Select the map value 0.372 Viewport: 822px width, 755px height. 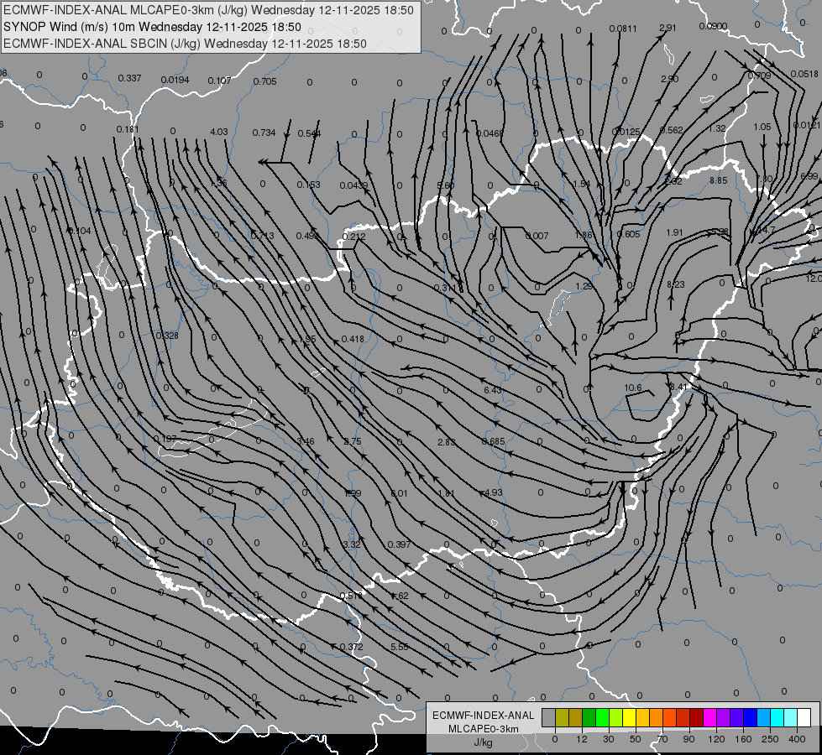[351, 647]
